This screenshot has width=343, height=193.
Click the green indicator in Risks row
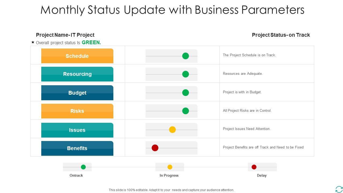pyautogui.click(x=185, y=111)
